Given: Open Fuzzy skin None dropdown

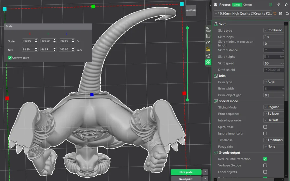Looking at the screenshot, I should click(274, 146).
